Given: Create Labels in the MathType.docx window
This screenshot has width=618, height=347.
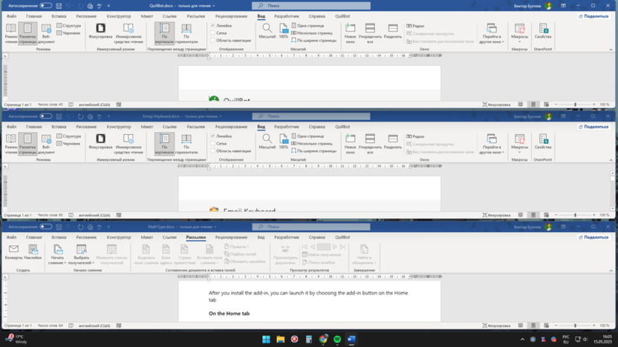Looking at the screenshot, I should pyautogui.click(x=33, y=252).
